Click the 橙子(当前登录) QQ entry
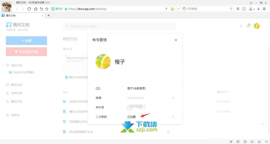 pos(136,89)
